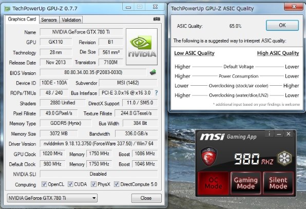
Task: Click the Release Date field Nov 2013
Action: pos(56,63)
